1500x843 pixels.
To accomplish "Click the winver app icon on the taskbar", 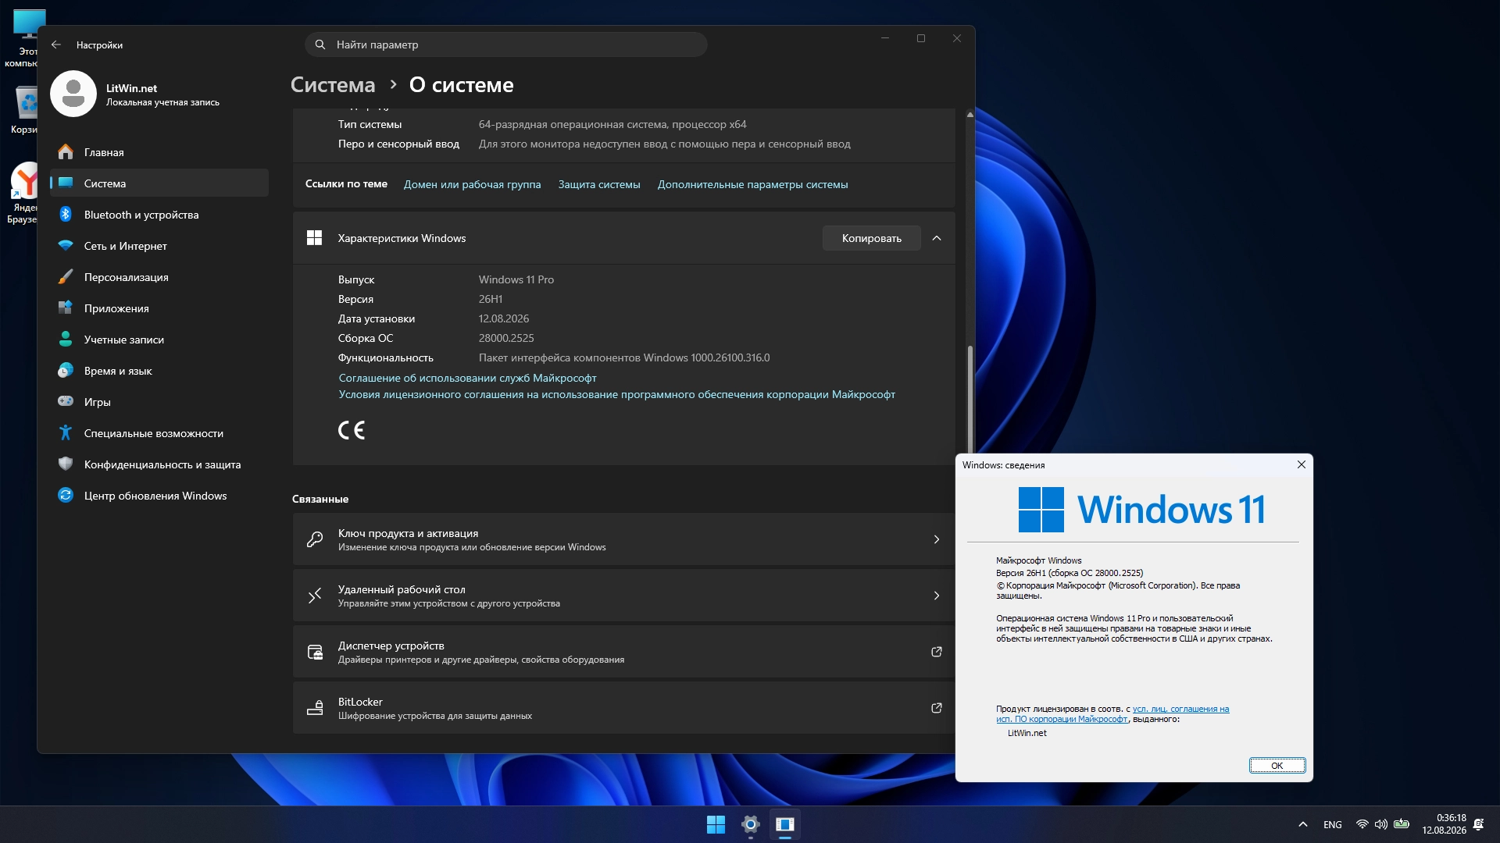I will coord(785,824).
